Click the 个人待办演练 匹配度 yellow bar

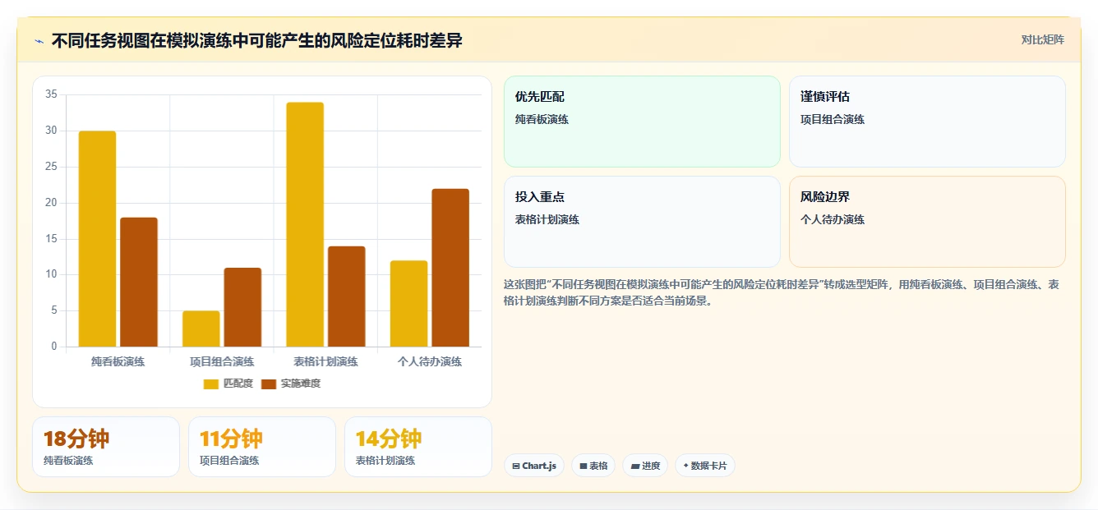[x=408, y=304]
